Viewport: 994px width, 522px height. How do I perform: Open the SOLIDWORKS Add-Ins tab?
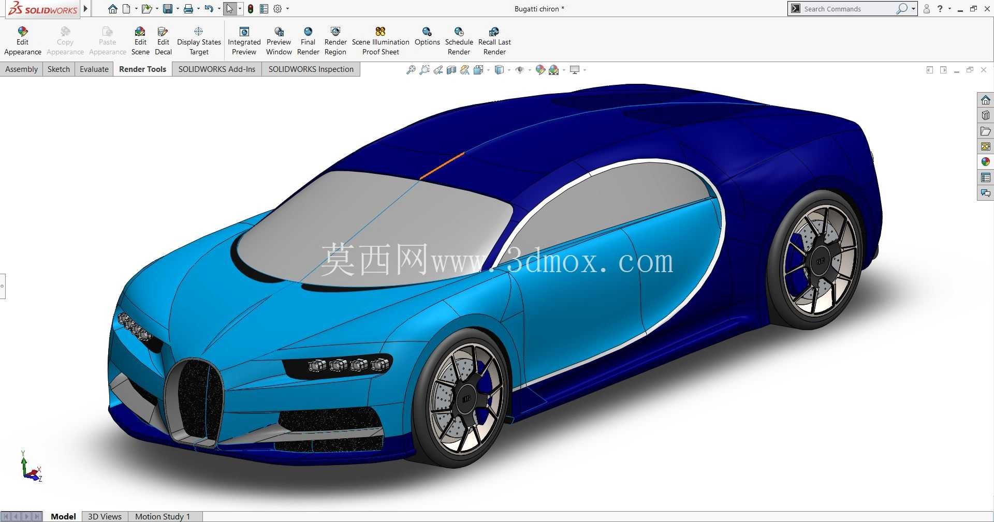(217, 69)
